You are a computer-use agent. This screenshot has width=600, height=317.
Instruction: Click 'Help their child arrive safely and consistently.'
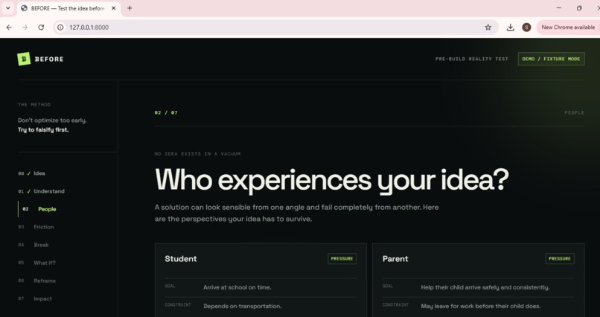(485, 287)
